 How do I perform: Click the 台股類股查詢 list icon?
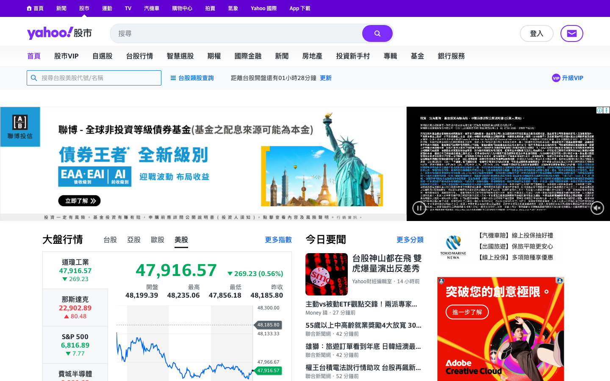click(x=173, y=78)
